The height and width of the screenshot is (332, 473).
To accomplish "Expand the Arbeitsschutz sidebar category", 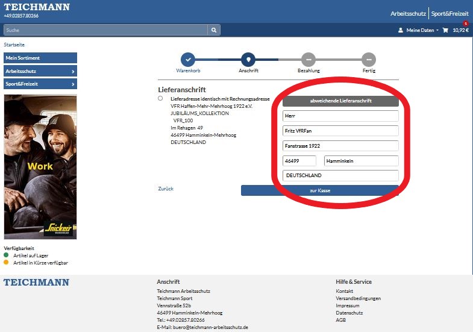I will pyautogui.click(x=40, y=71).
